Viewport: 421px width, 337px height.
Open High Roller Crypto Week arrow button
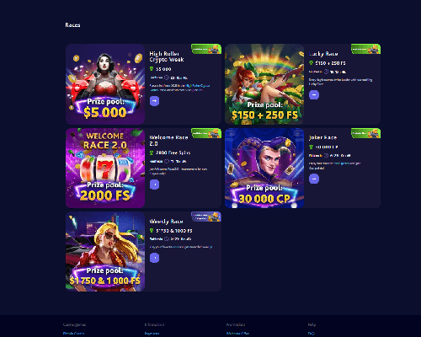tap(154, 101)
